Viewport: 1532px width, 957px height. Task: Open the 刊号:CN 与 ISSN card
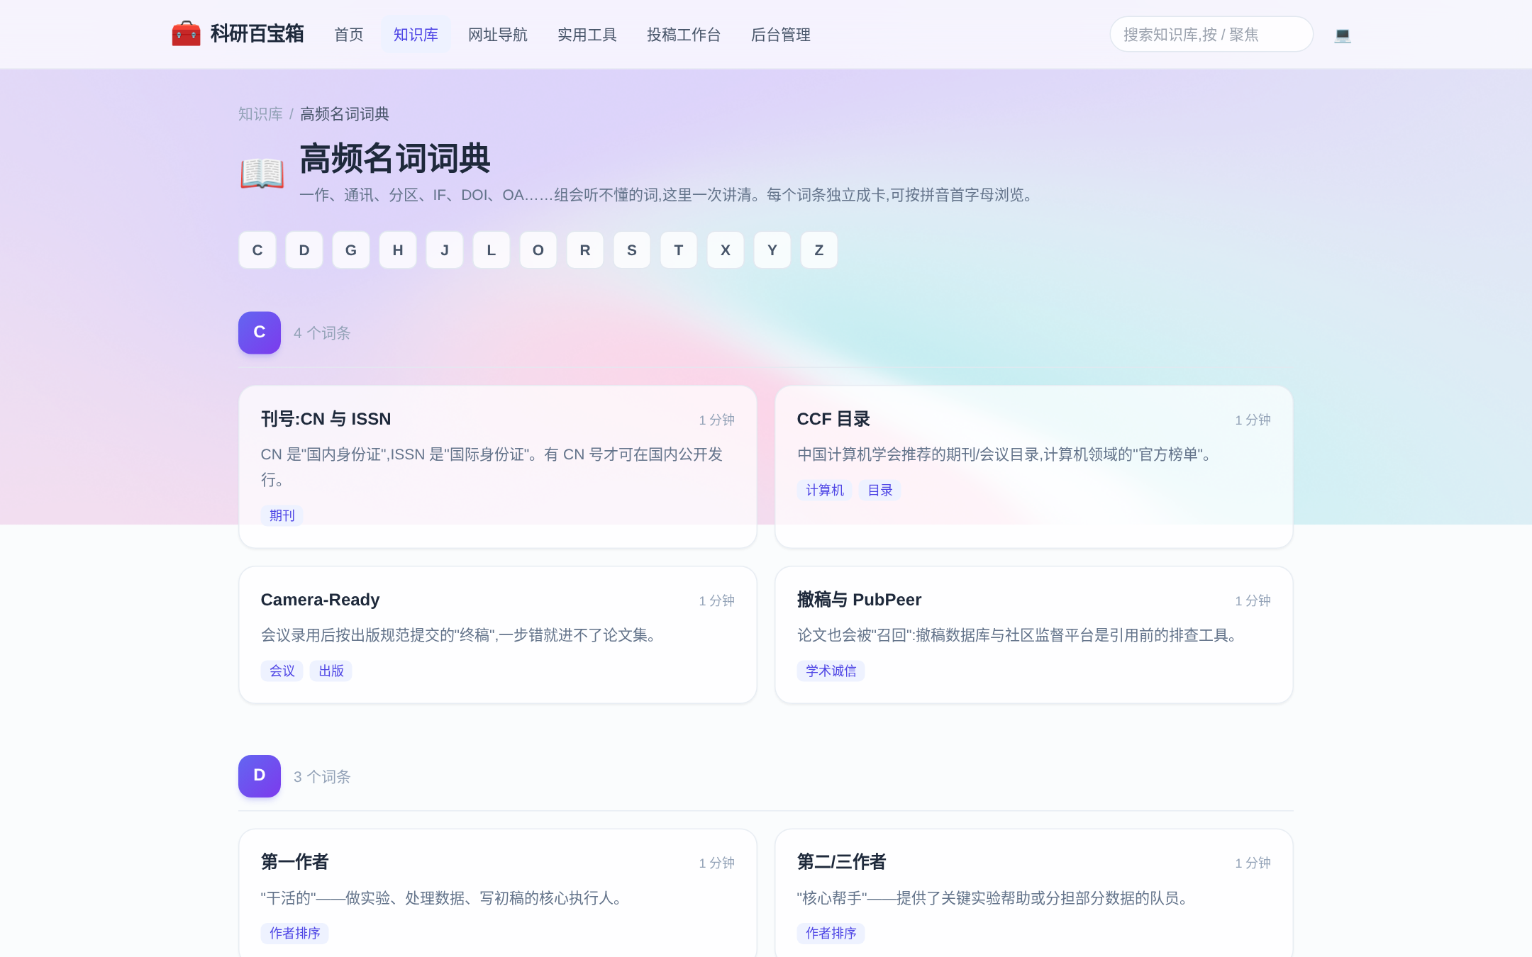pyautogui.click(x=498, y=466)
